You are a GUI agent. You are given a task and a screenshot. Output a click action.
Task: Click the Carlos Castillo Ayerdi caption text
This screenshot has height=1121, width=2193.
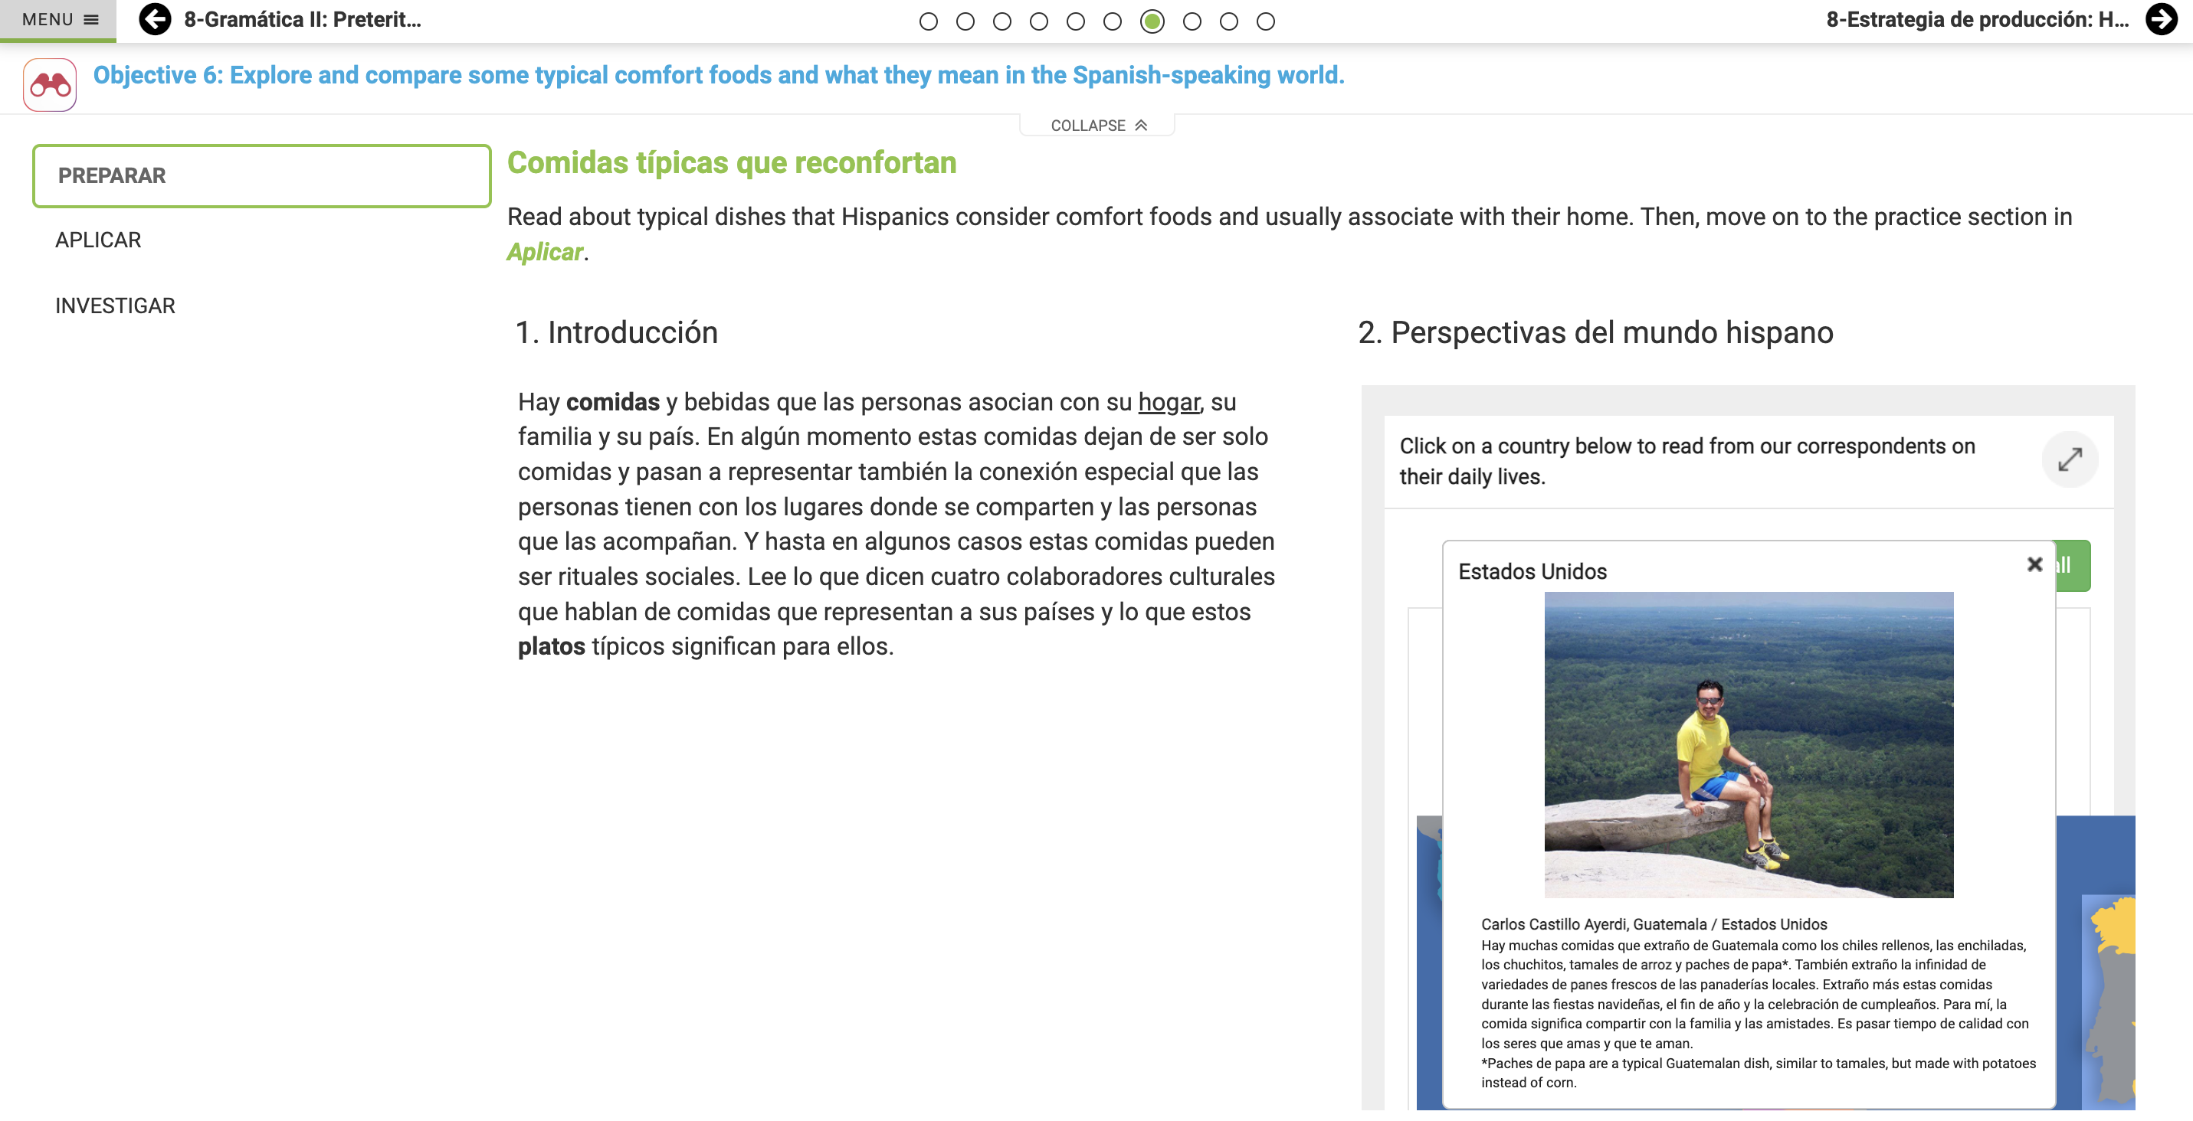(1654, 923)
